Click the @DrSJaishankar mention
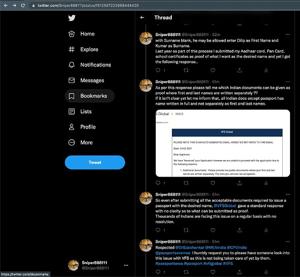This screenshot has height=277, width=300. (190, 248)
